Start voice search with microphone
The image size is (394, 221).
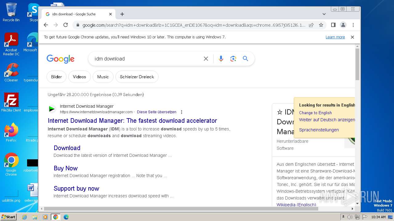[x=221, y=59]
